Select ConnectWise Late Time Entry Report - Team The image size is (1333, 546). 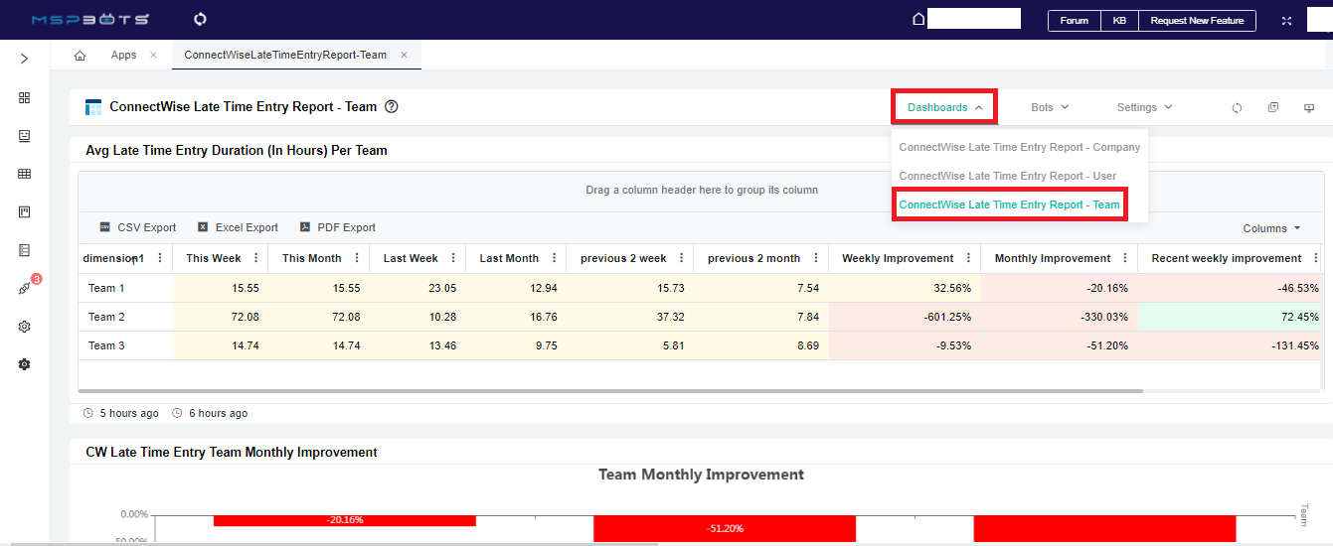point(1009,205)
